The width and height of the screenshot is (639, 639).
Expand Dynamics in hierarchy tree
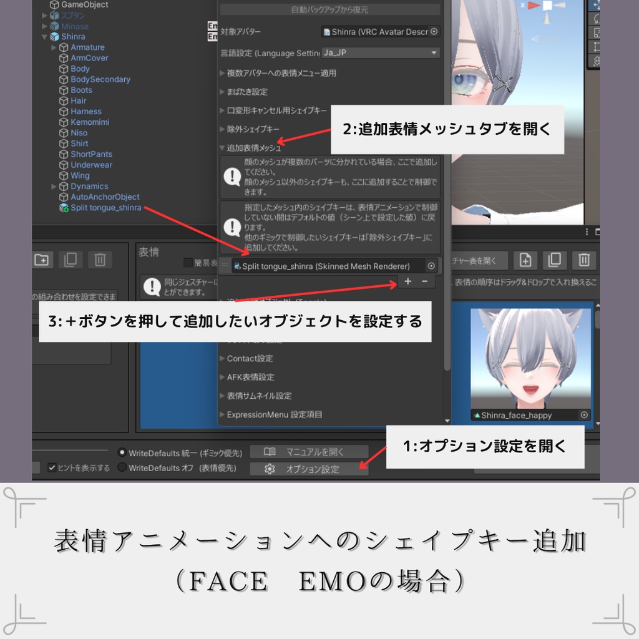click(54, 187)
